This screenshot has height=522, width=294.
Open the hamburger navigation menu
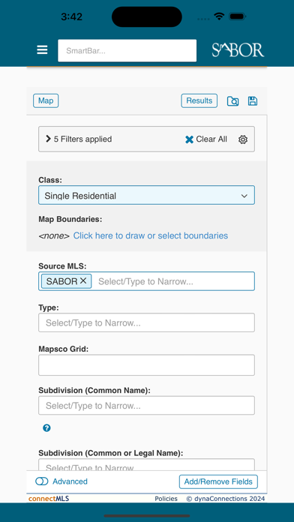(x=42, y=50)
